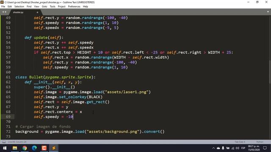
Task: Toggle side bar panel switcher icon
Action: point(4,142)
